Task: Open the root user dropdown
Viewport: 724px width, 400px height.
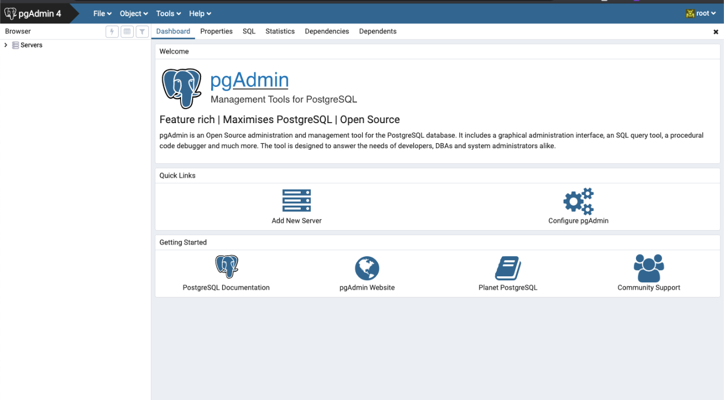Action: pyautogui.click(x=701, y=13)
